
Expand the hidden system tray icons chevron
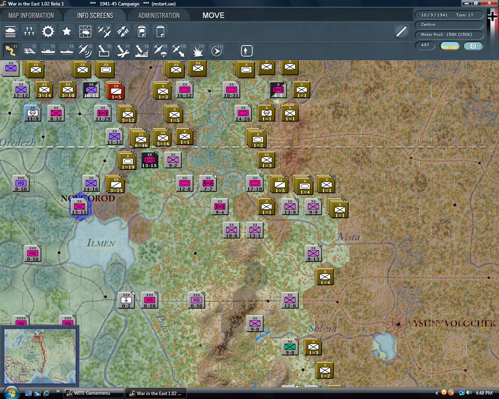[436, 393]
